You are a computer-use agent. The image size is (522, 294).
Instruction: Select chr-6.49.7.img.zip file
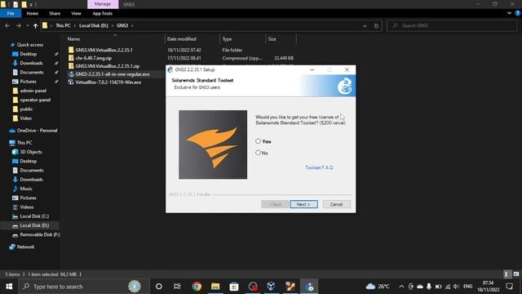(94, 58)
